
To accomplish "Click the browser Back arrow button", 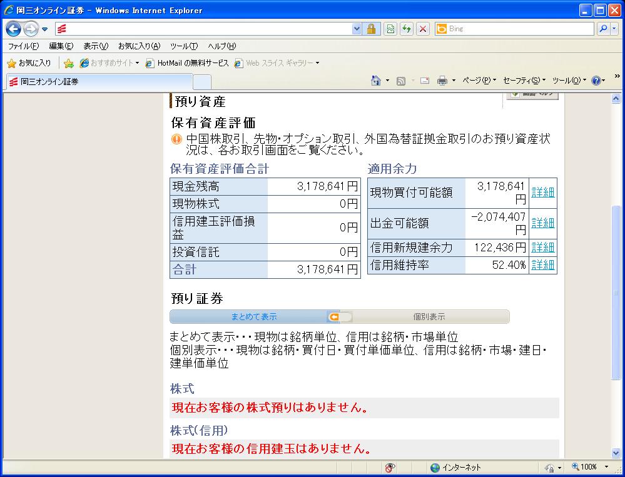I will coord(14,29).
